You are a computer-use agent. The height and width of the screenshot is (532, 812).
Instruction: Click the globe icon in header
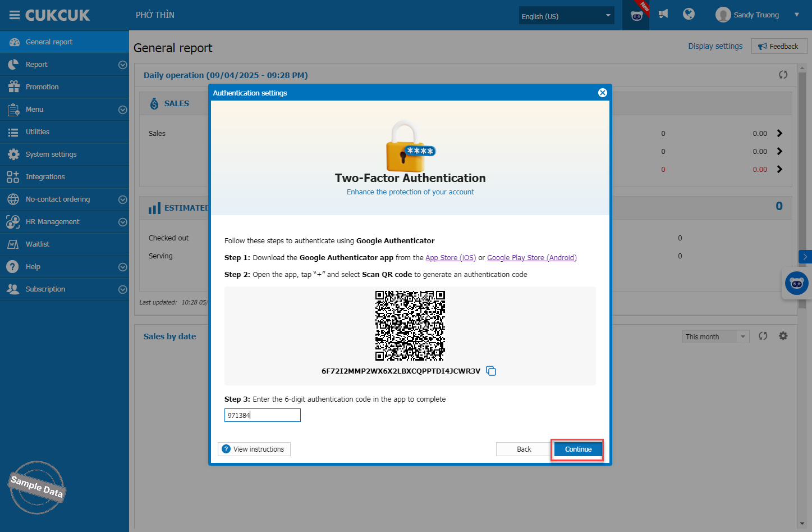coord(689,14)
